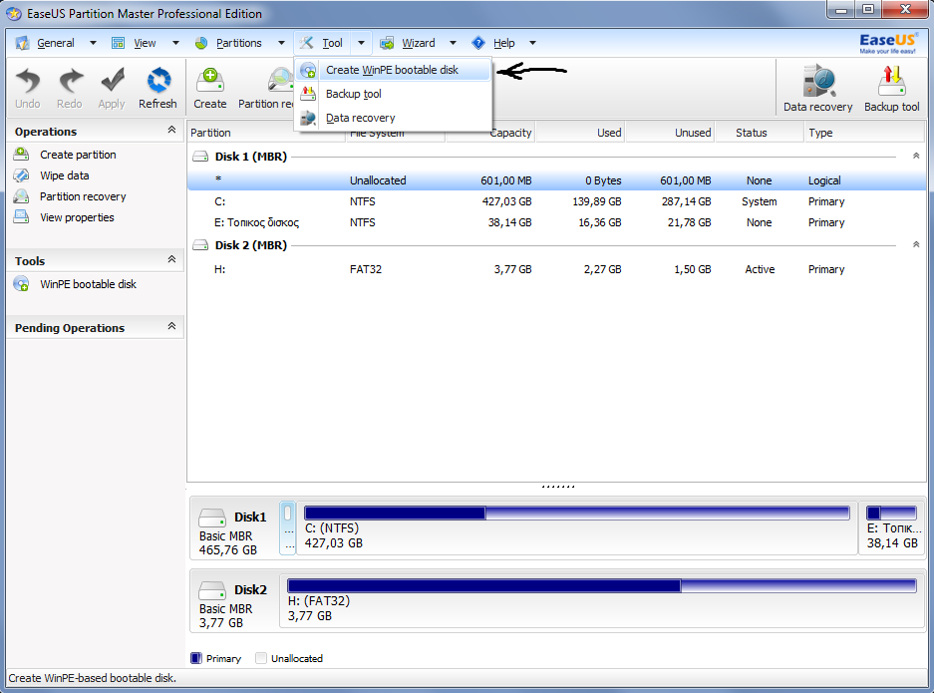Image resolution: width=934 pixels, height=693 pixels.
Task: Open the Help dropdown arrow
Action: [532, 43]
